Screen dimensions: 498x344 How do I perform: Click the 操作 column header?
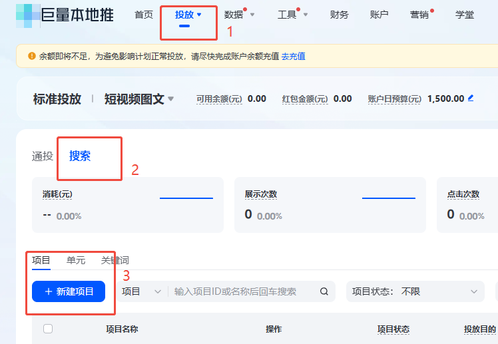[x=274, y=329]
